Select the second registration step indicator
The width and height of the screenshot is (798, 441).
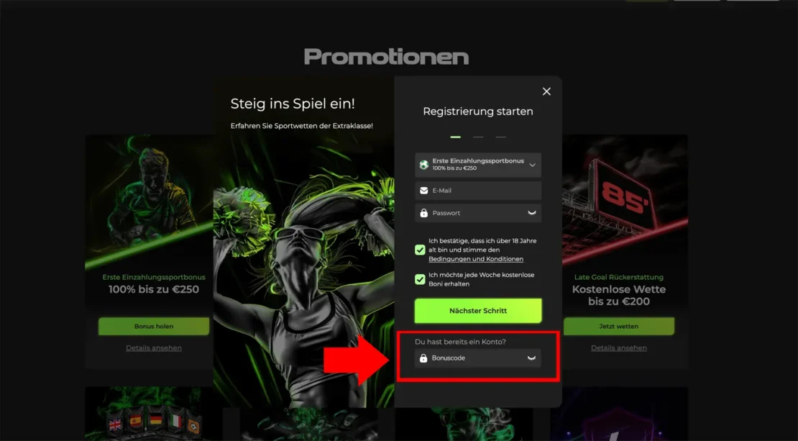pos(478,137)
